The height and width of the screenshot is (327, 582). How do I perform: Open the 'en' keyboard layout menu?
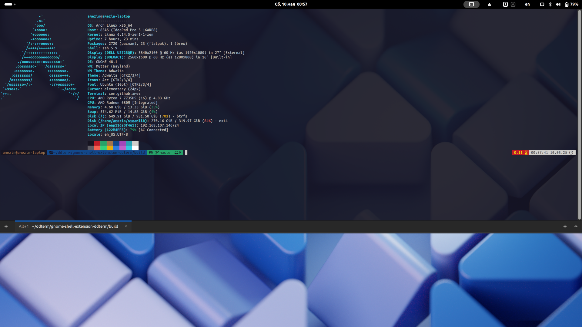point(527,4)
